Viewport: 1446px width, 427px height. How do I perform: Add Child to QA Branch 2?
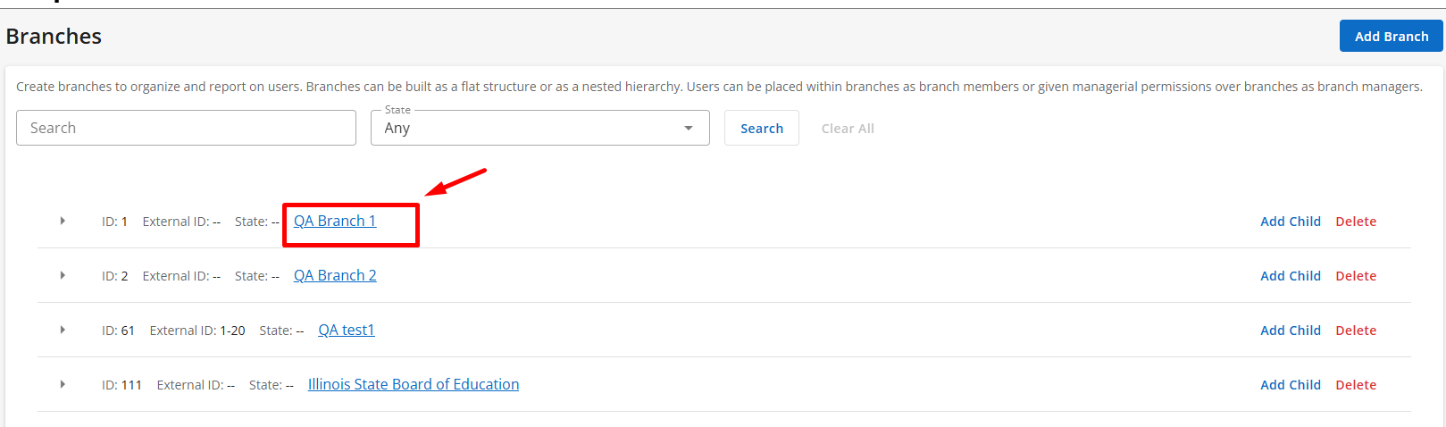[x=1290, y=276]
